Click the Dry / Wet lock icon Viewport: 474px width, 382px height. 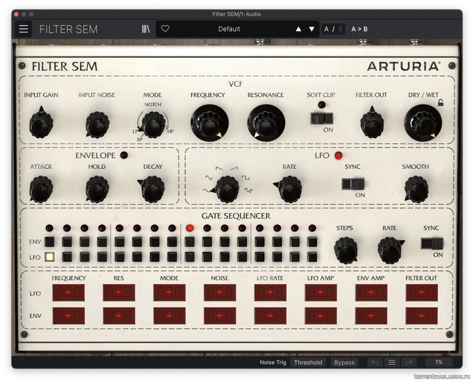pyautogui.click(x=441, y=103)
